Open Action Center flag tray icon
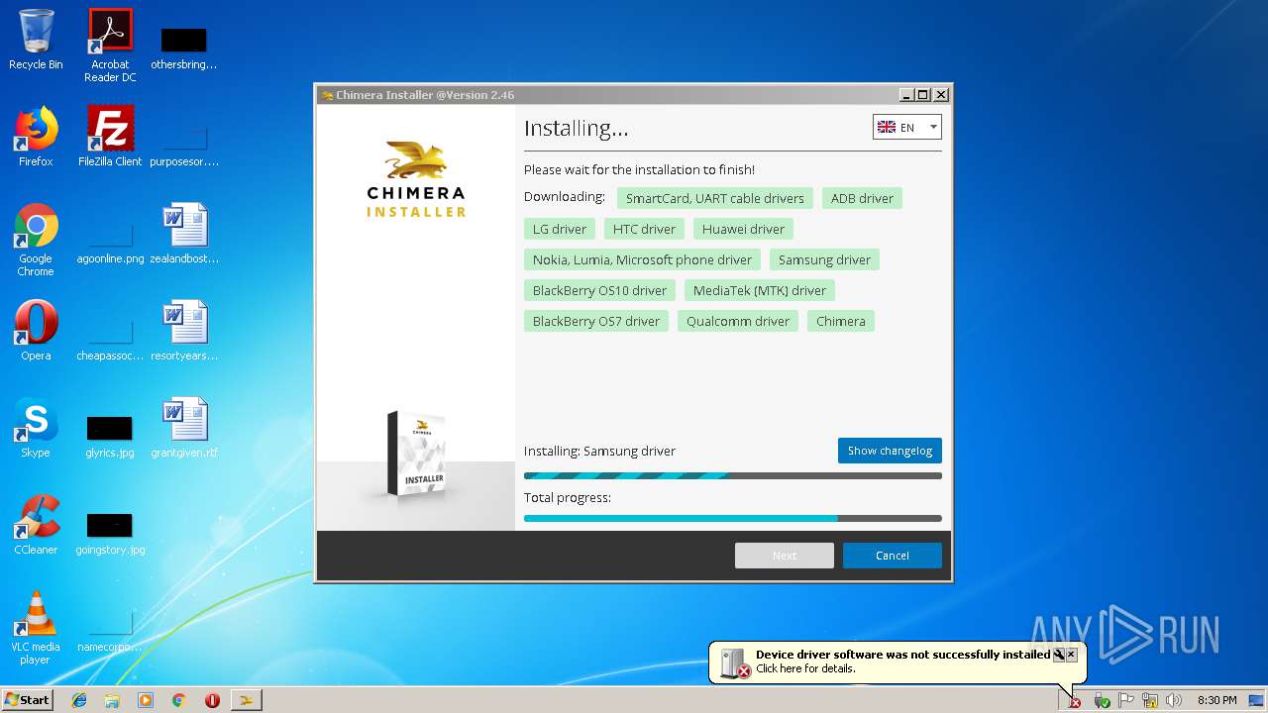This screenshot has width=1268, height=713. (1126, 700)
